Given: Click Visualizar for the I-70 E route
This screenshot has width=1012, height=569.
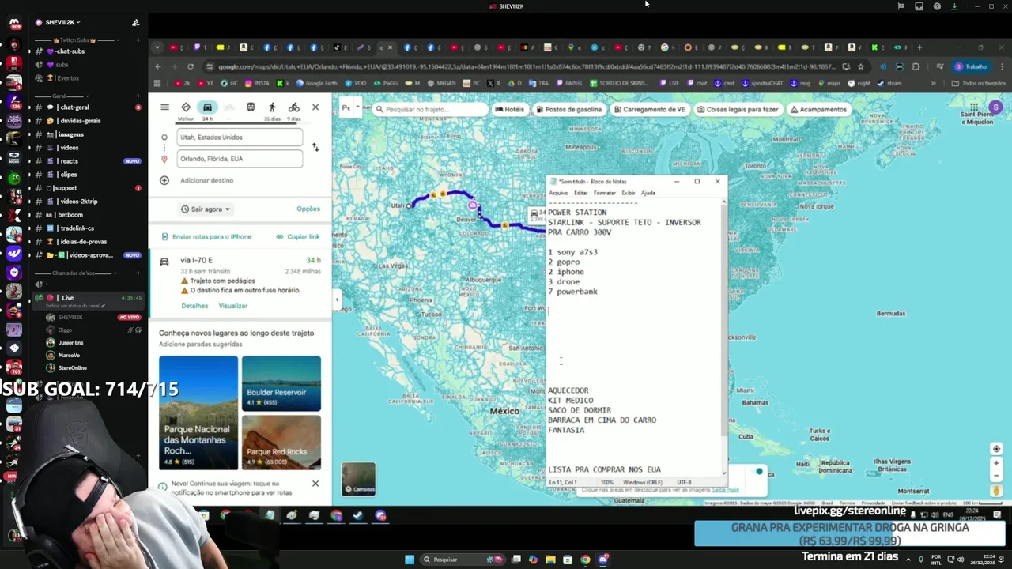Looking at the screenshot, I should pyautogui.click(x=232, y=306).
